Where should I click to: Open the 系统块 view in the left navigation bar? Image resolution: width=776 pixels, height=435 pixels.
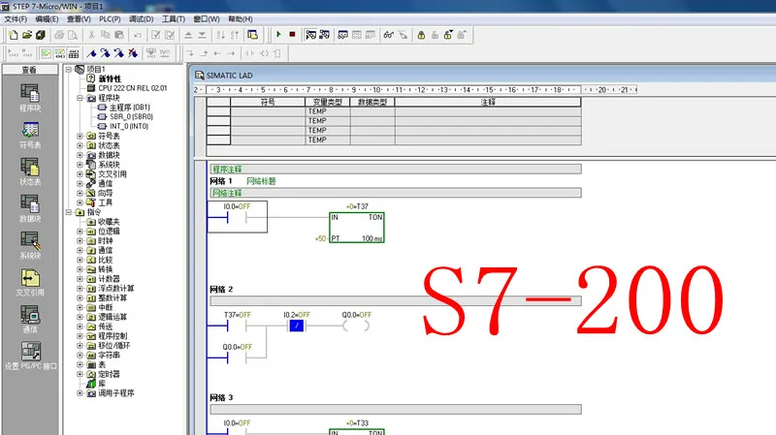30,245
